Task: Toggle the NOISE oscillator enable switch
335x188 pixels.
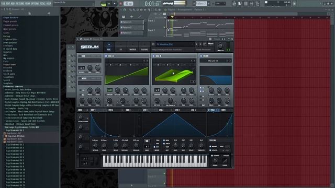Action: [x=80, y=78]
